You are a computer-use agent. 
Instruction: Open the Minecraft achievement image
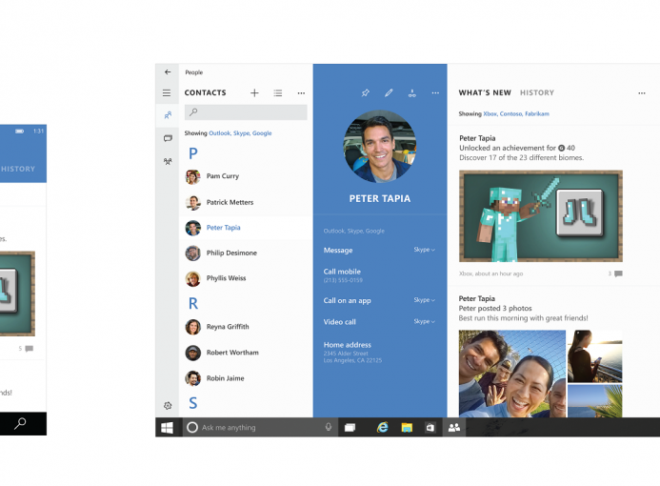(541, 216)
